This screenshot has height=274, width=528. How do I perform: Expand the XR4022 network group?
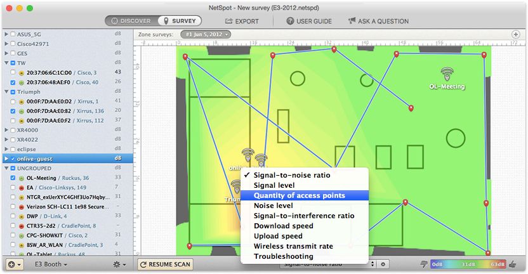click(6, 140)
